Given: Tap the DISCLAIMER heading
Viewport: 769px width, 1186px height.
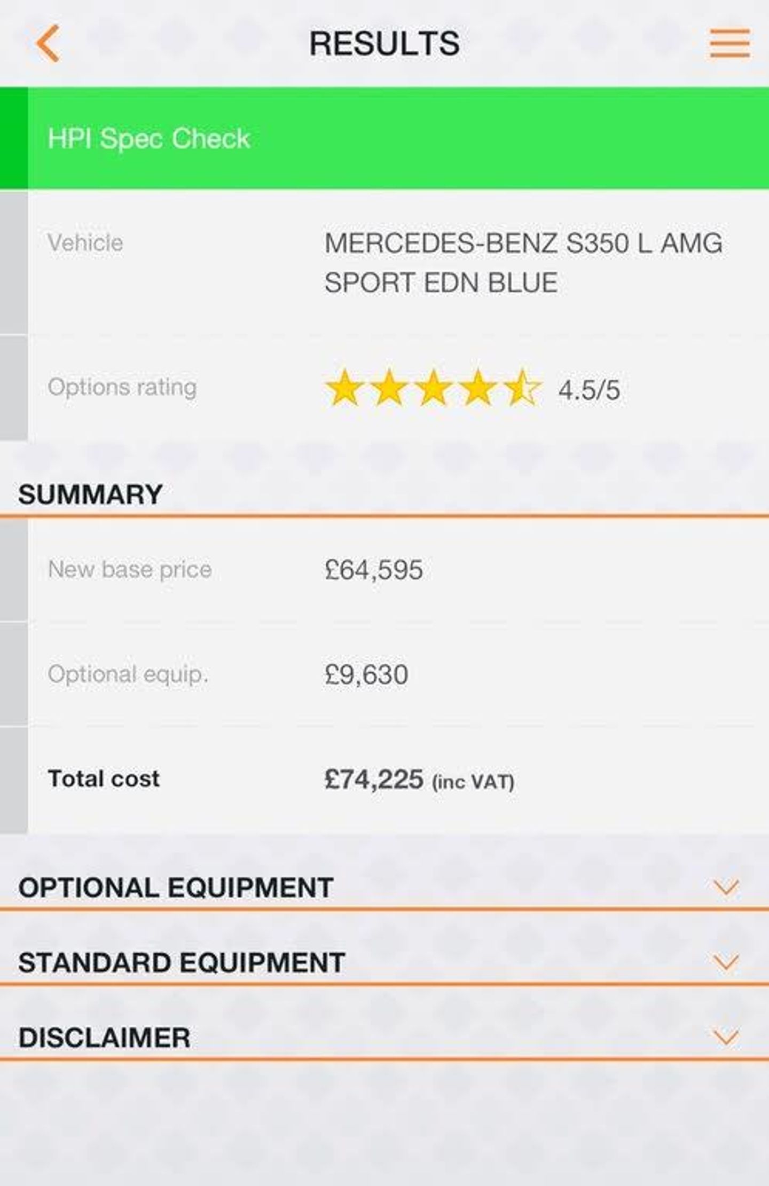Looking at the screenshot, I should pyautogui.click(x=104, y=1038).
